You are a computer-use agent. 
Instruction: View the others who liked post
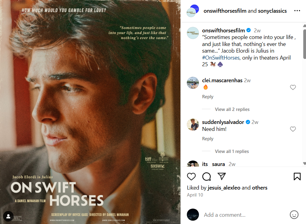[260, 188]
